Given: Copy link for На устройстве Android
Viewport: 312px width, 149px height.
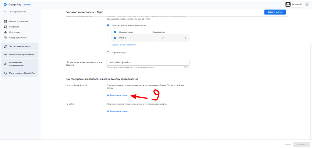Looking at the screenshot, I should 118,95.
